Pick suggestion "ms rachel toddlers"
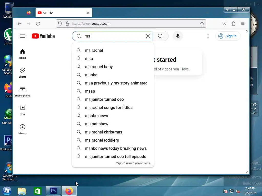 pyautogui.click(x=113, y=140)
